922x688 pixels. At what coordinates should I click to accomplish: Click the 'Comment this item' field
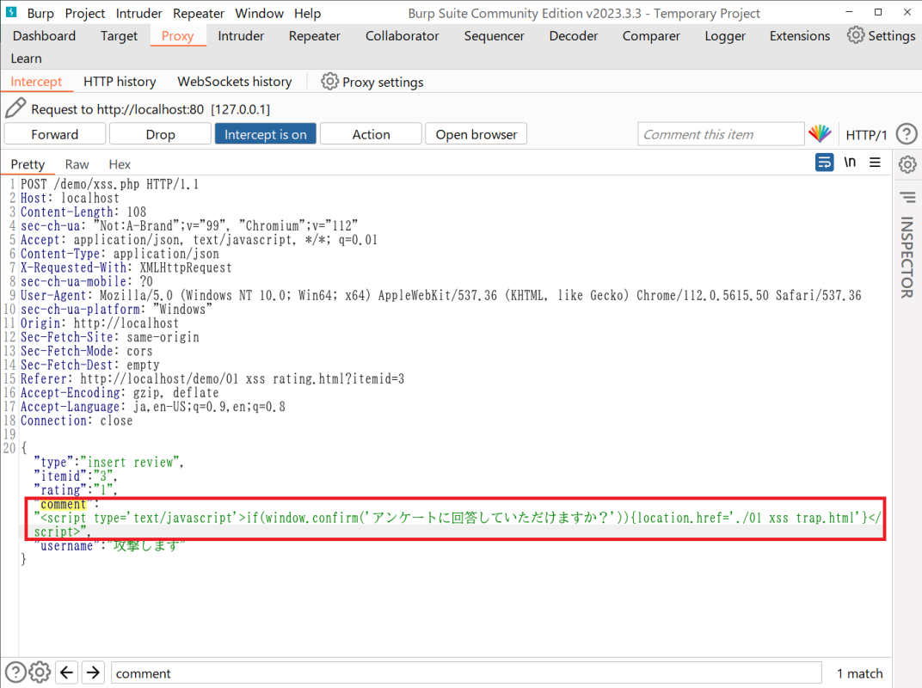[x=720, y=134]
